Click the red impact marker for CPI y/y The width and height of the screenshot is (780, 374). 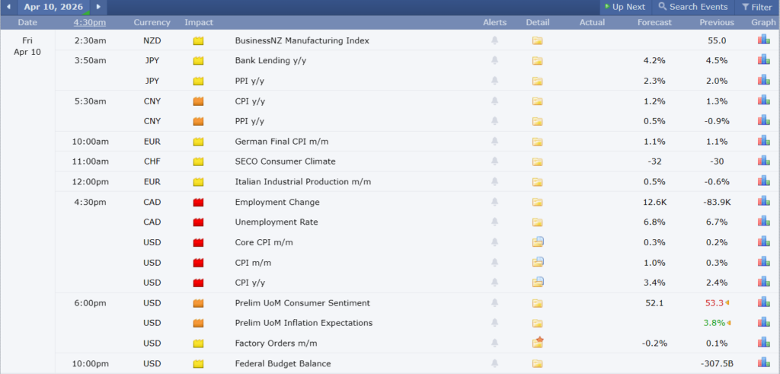tap(198, 283)
